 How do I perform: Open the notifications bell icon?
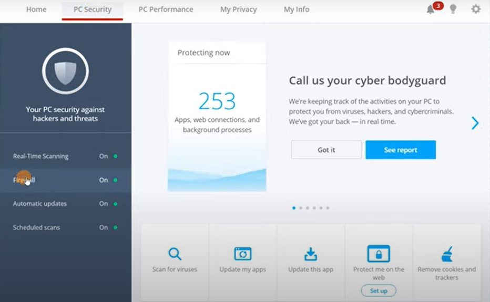tap(431, 9)
